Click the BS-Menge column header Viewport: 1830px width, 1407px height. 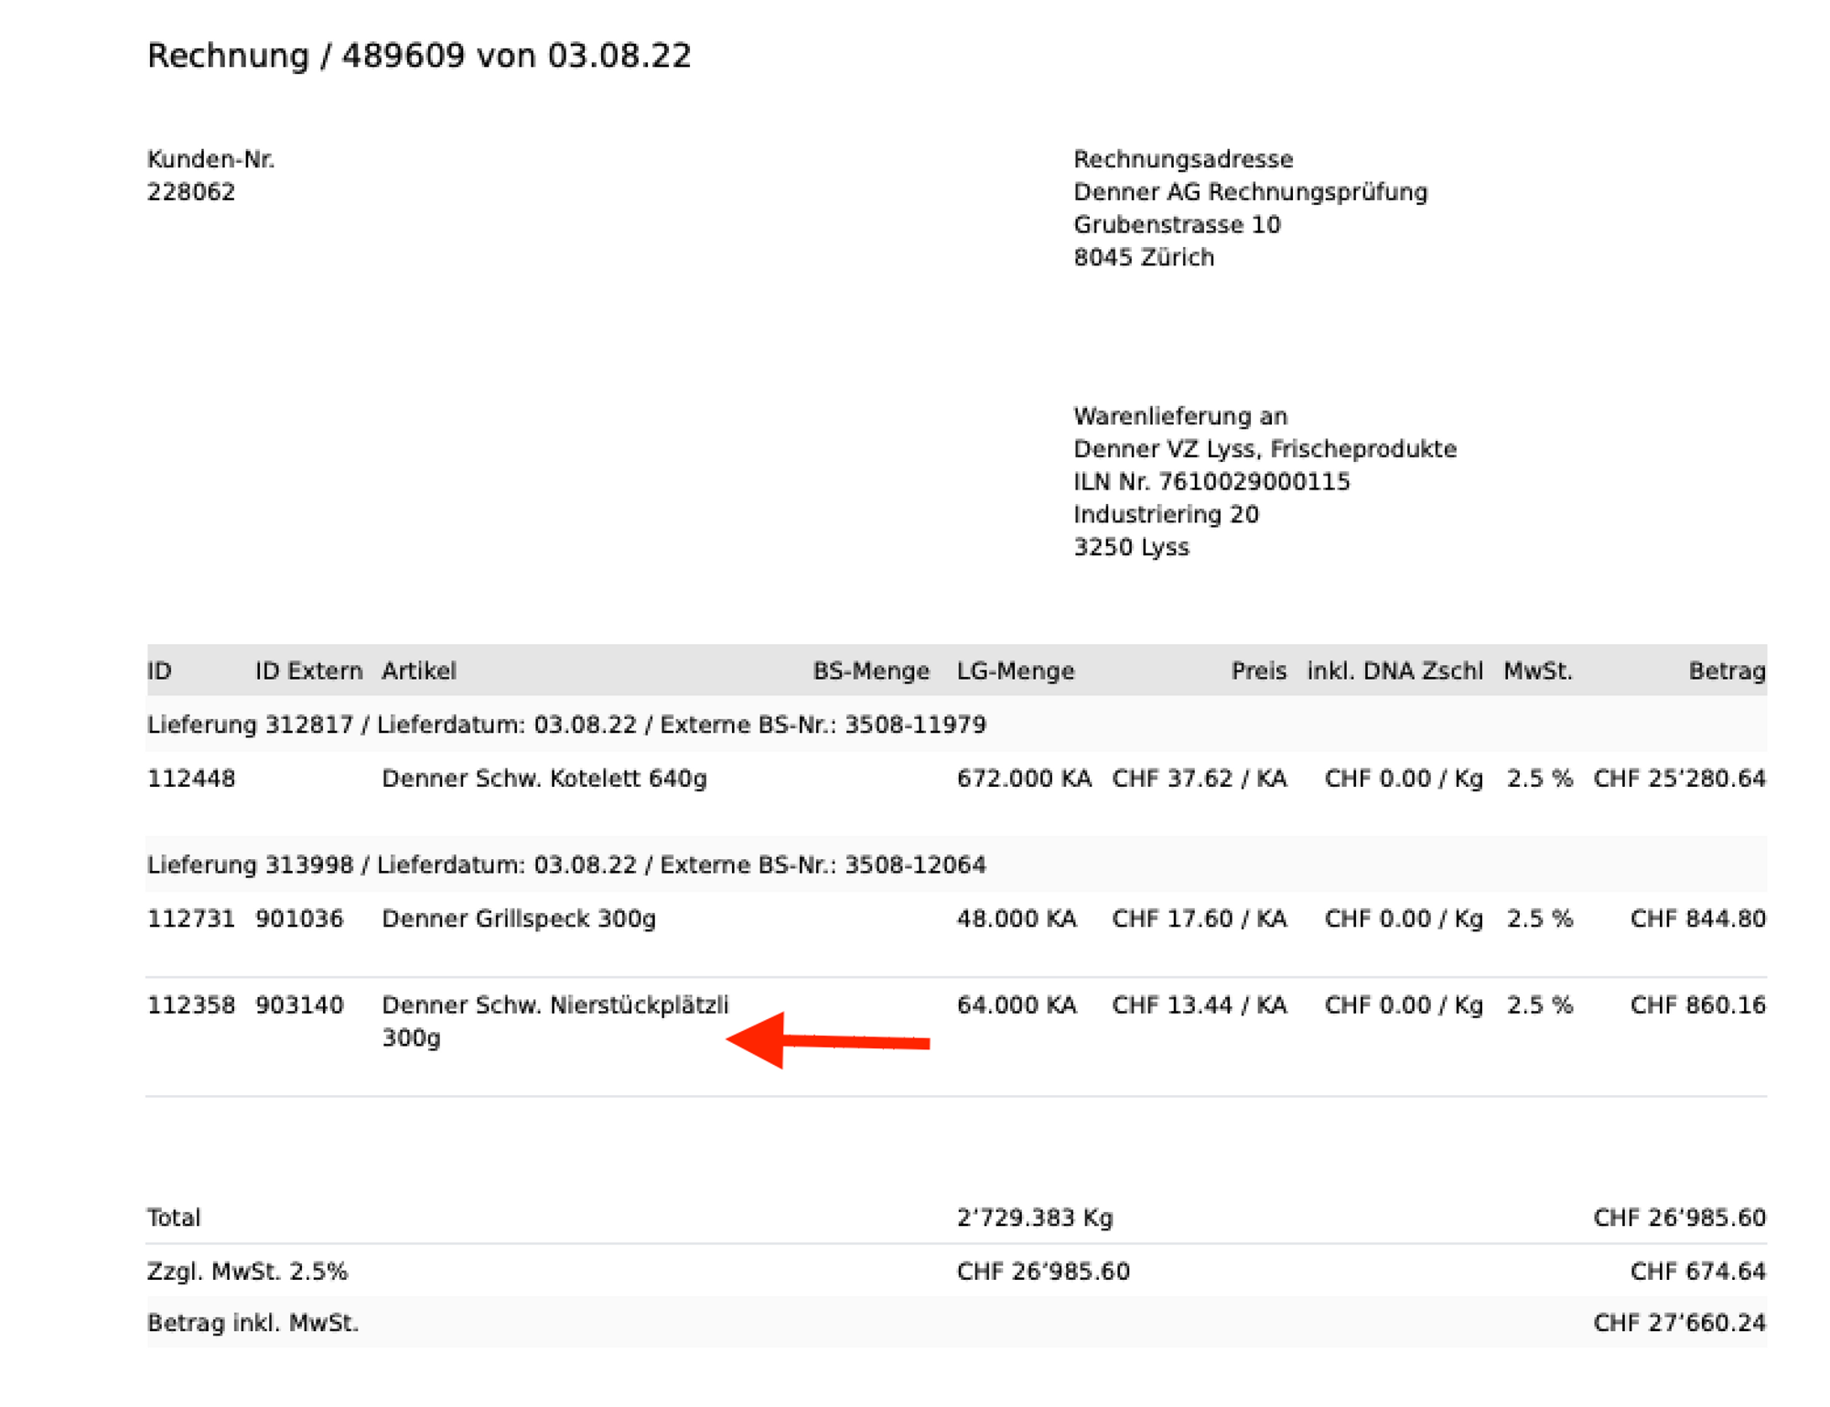tap(870, 671)
